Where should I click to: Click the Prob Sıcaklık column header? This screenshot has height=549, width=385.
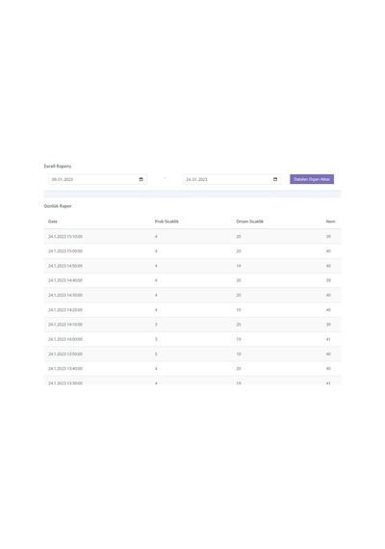point(167,222)
